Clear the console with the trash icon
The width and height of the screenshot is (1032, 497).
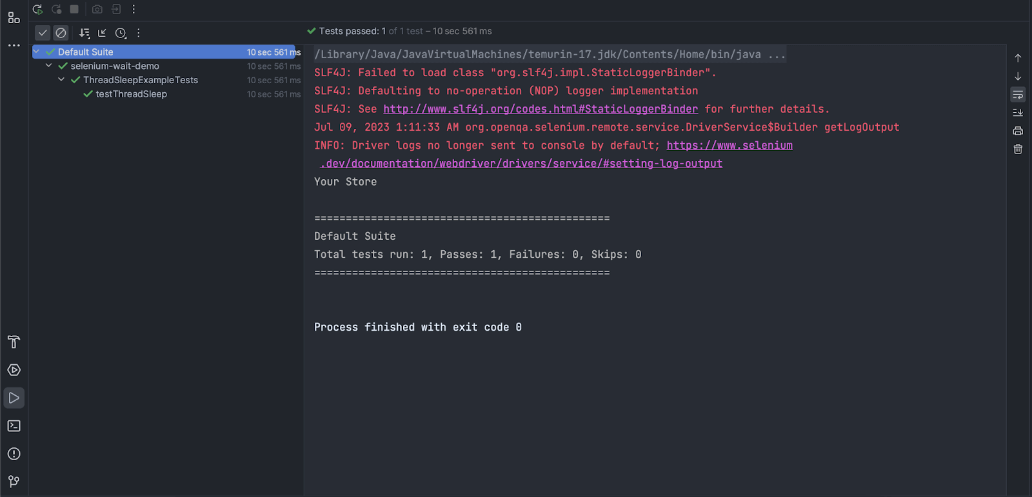point(1018,149)
